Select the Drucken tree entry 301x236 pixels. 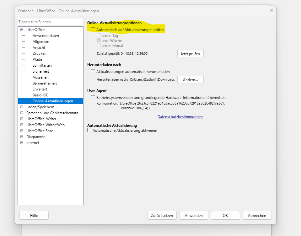point(39,54)
